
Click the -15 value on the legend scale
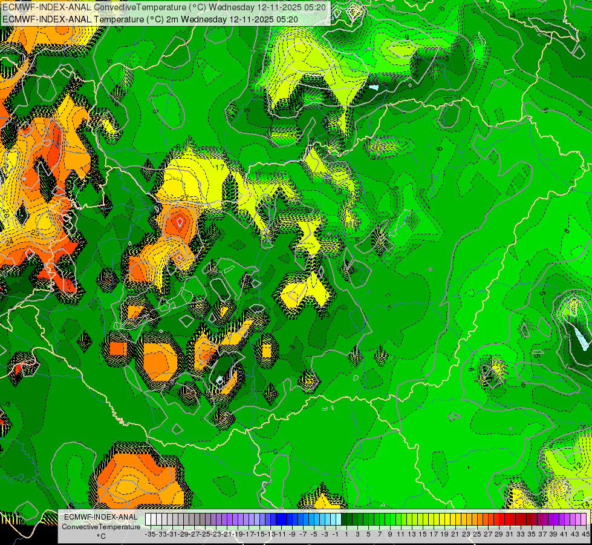(x=260, y=534)
